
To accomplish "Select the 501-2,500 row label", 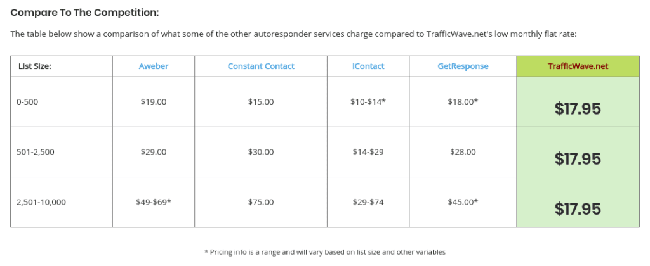I will (x=36, y=152).
